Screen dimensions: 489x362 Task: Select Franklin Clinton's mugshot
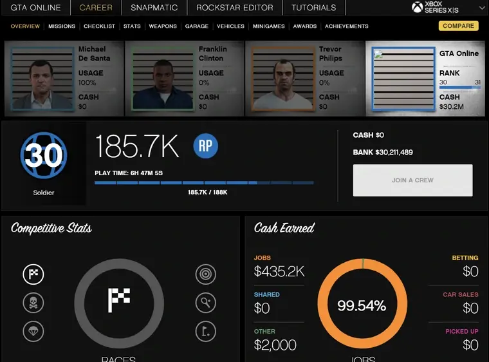pos(163,79)
